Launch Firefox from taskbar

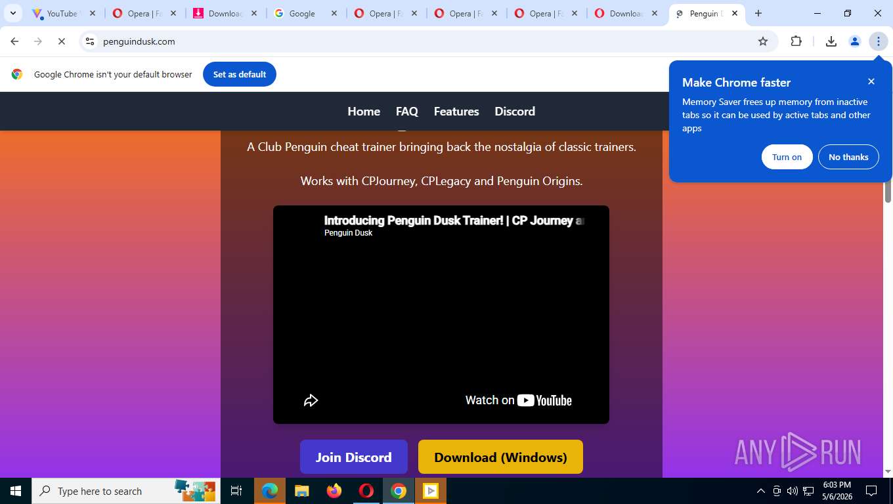click(334, 491)
